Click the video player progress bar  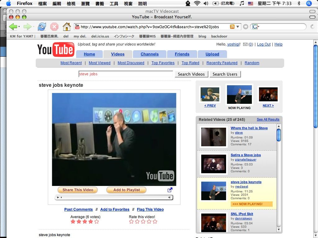pyautogui.click(x=115, y=197)
